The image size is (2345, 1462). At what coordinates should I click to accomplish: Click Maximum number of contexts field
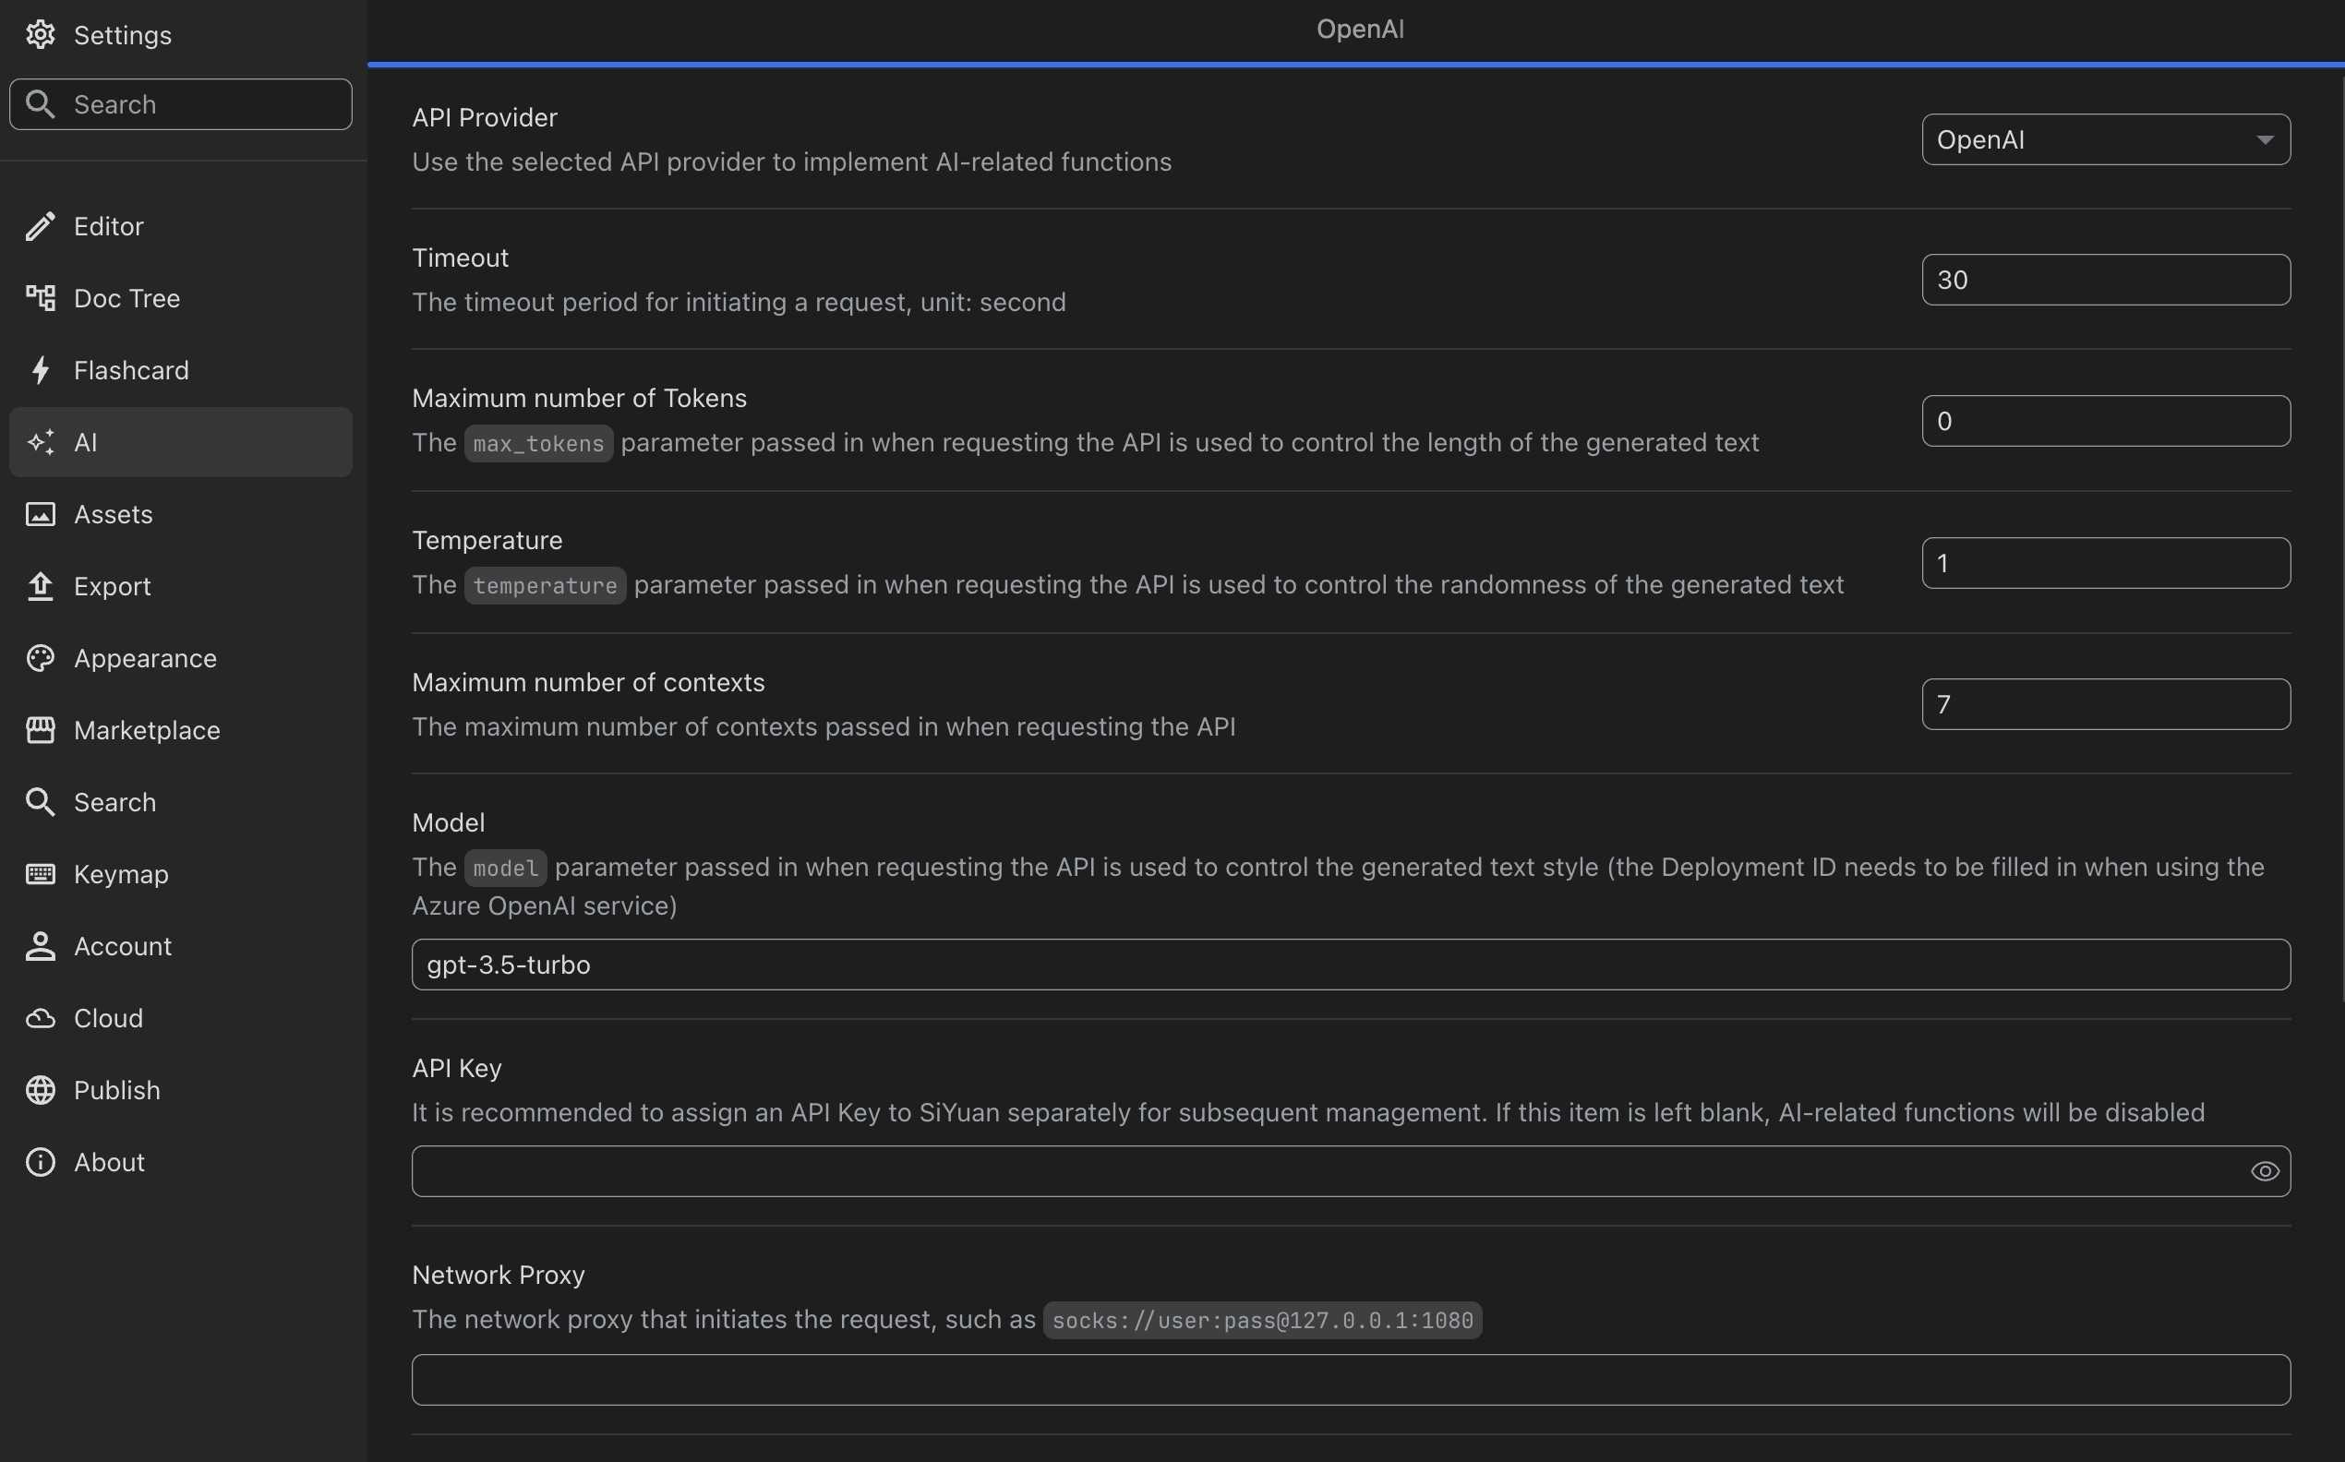[2105, 704]
